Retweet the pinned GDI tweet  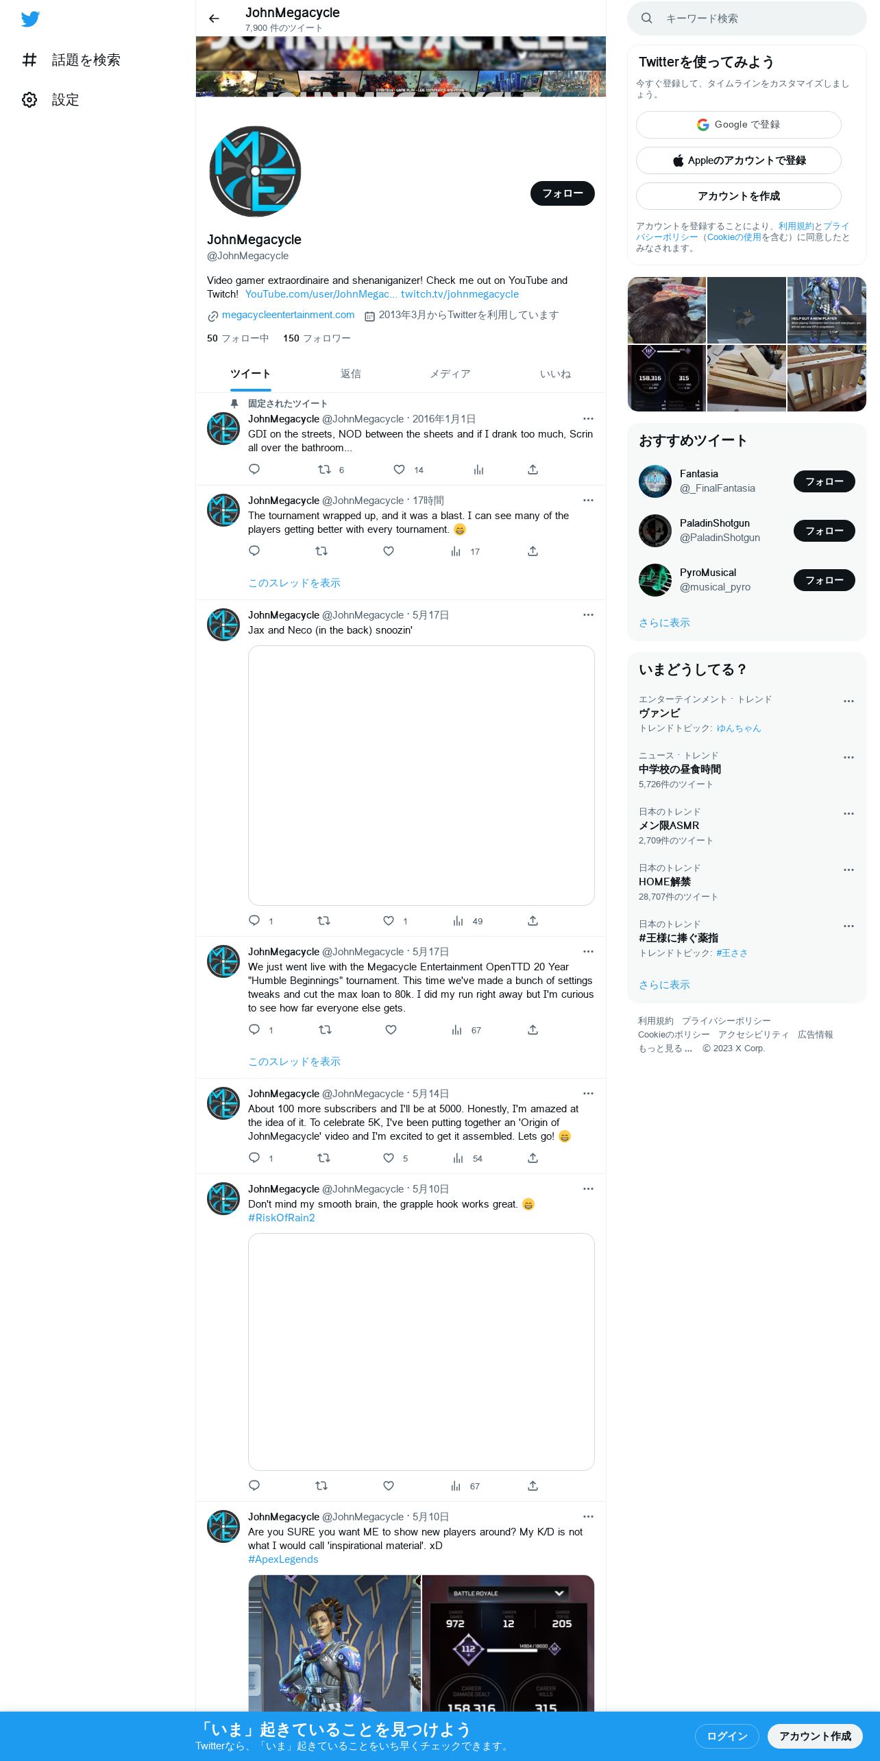pos(324,470)
